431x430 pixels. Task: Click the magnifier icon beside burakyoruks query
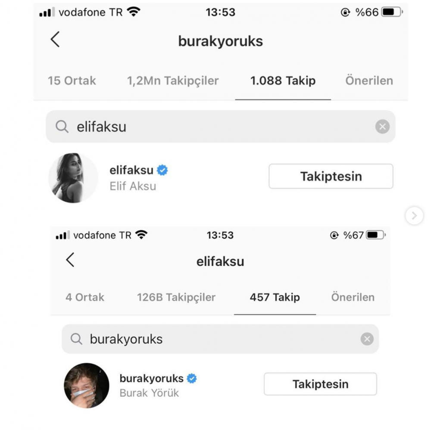pyautogui.click(x=76, y=339)
